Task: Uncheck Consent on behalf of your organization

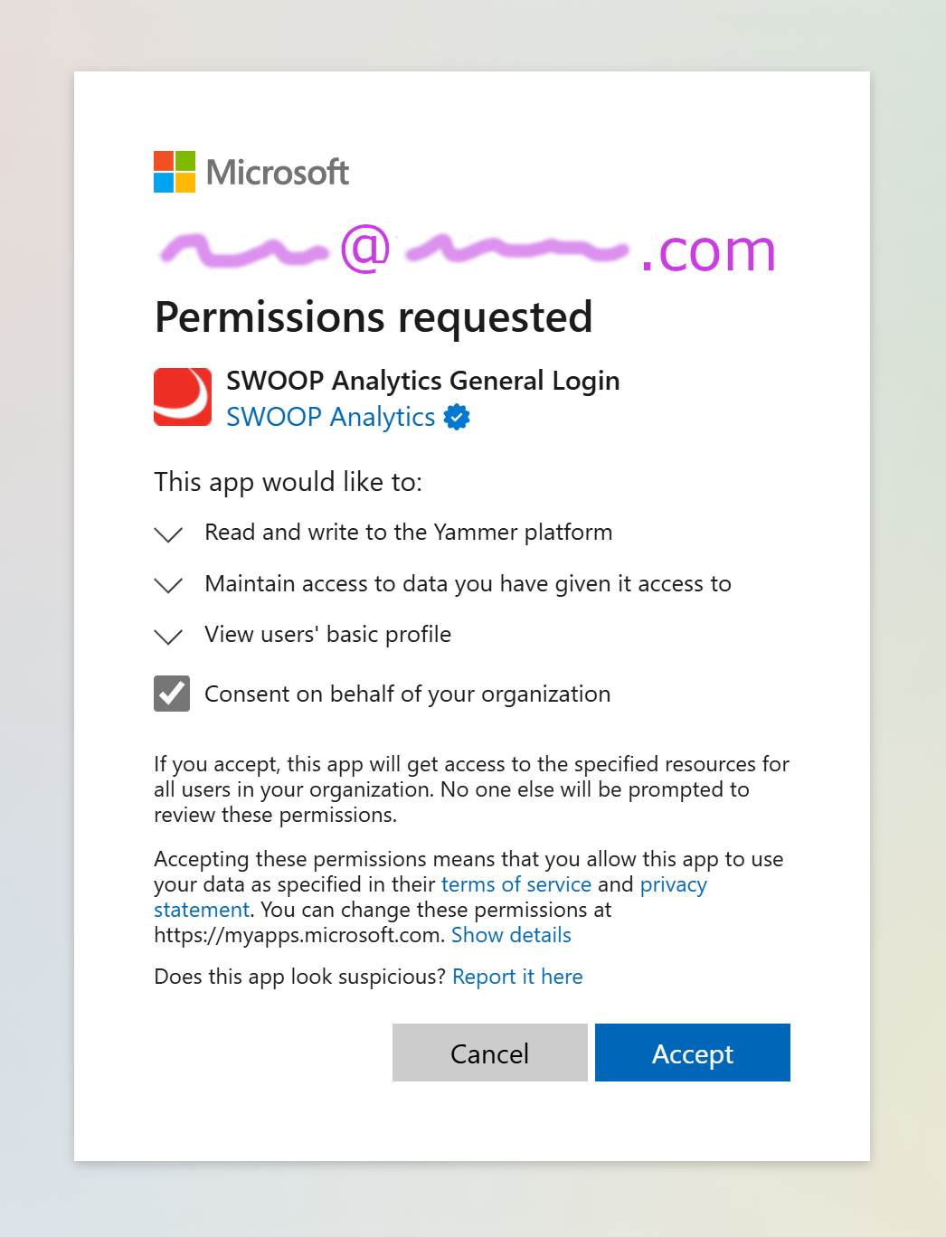Action: [172, 694]
